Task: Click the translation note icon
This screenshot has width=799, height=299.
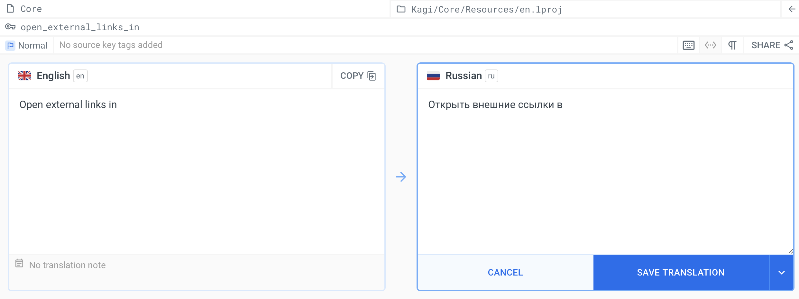Action: pyautogui.click(x=19, y=264)
